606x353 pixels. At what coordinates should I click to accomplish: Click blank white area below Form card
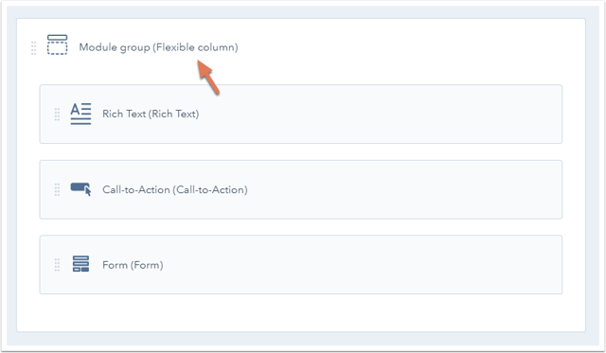pos(301,312)
